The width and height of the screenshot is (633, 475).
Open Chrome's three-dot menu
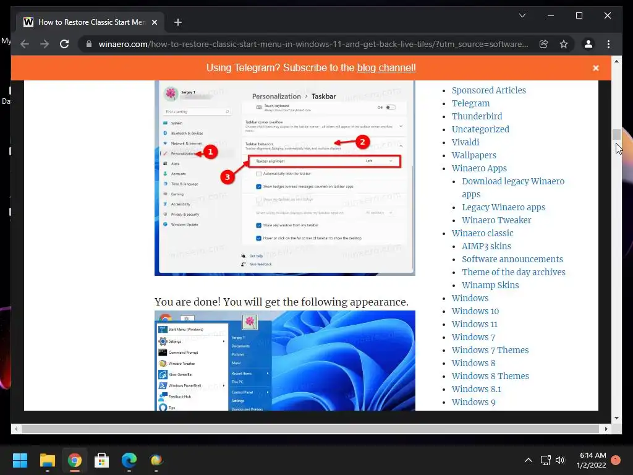coord(608,44)
